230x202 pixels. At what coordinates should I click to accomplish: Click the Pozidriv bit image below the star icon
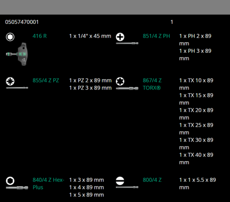(17, 88)
